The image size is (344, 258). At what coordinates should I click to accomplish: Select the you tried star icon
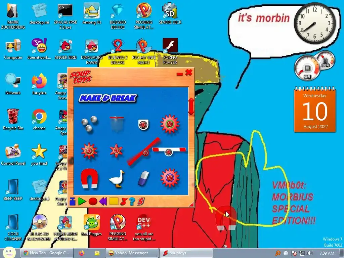[39, 155]
